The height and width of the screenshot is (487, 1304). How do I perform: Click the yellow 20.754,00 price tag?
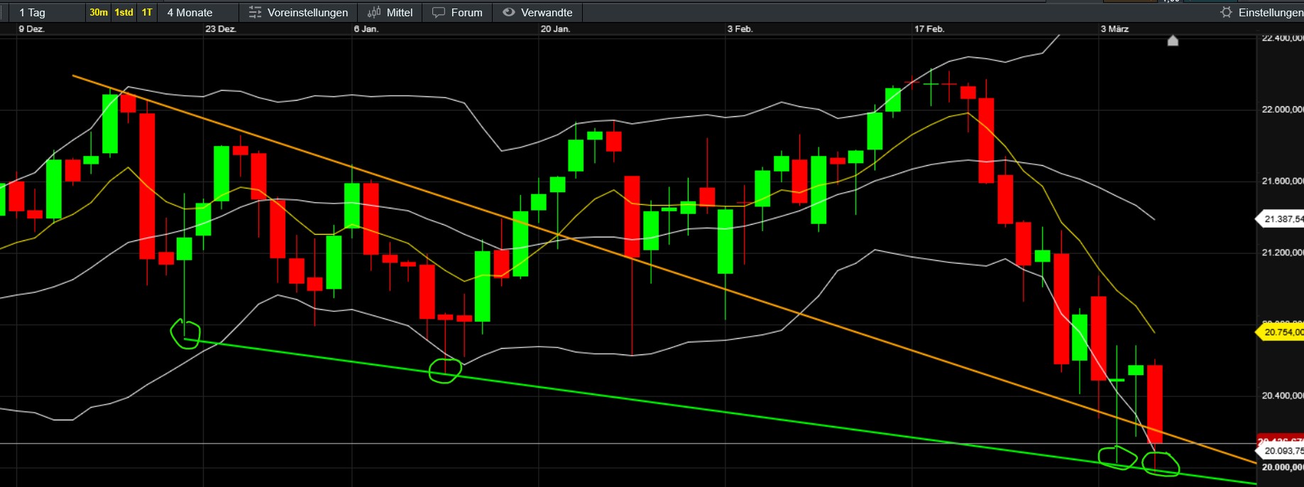pyautogui.click(x=1281, y=332)
